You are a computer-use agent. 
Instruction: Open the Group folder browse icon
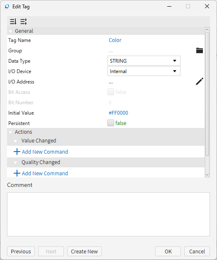[x=200, y=50]
